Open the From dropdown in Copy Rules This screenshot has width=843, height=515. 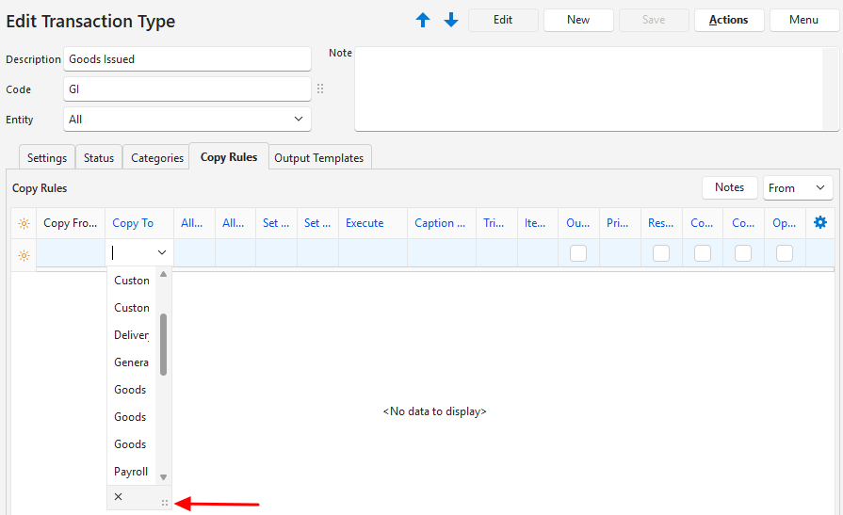pos(798,188)
